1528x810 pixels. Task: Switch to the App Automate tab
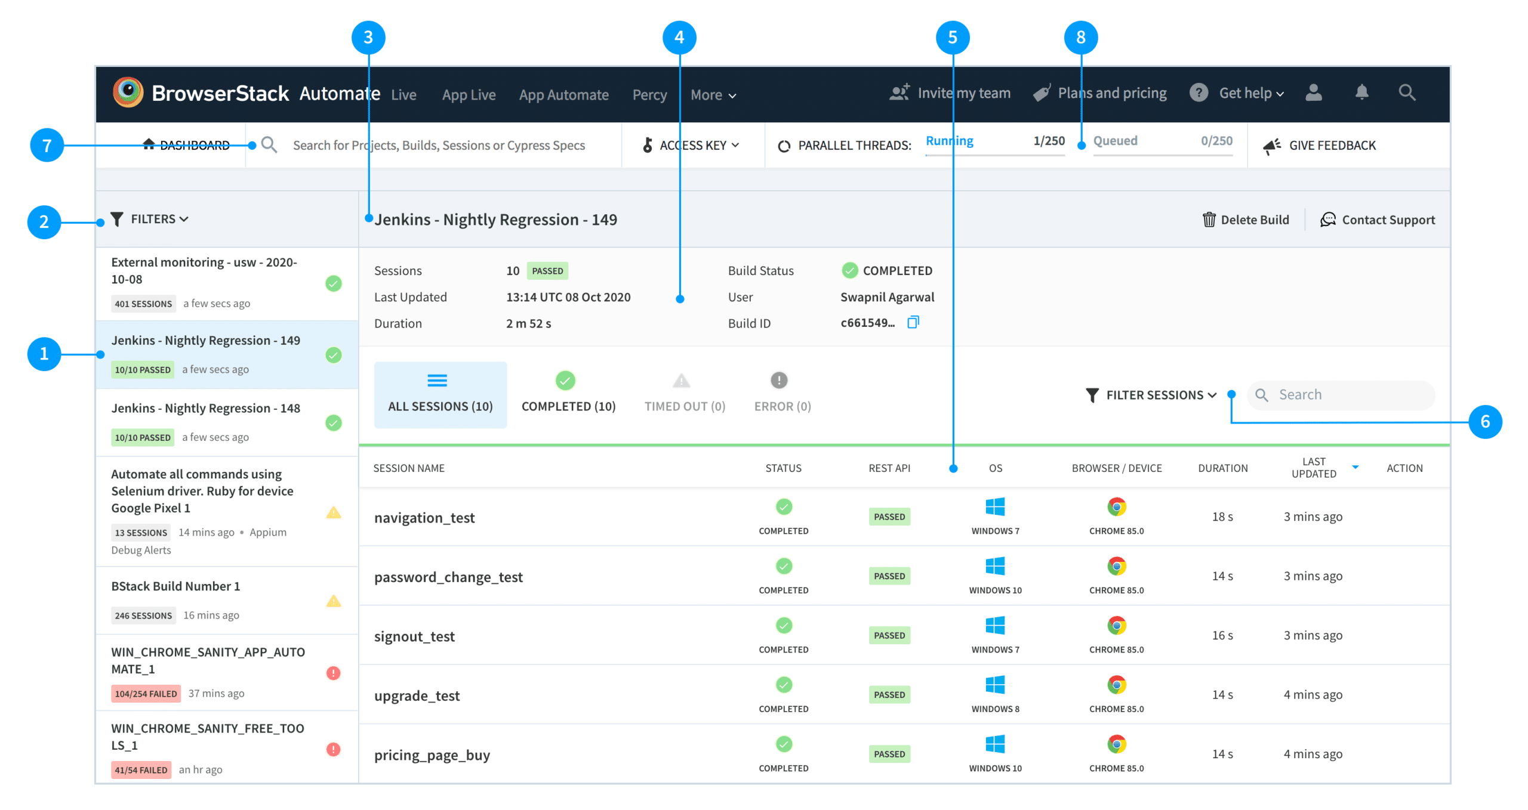(563, 94)
